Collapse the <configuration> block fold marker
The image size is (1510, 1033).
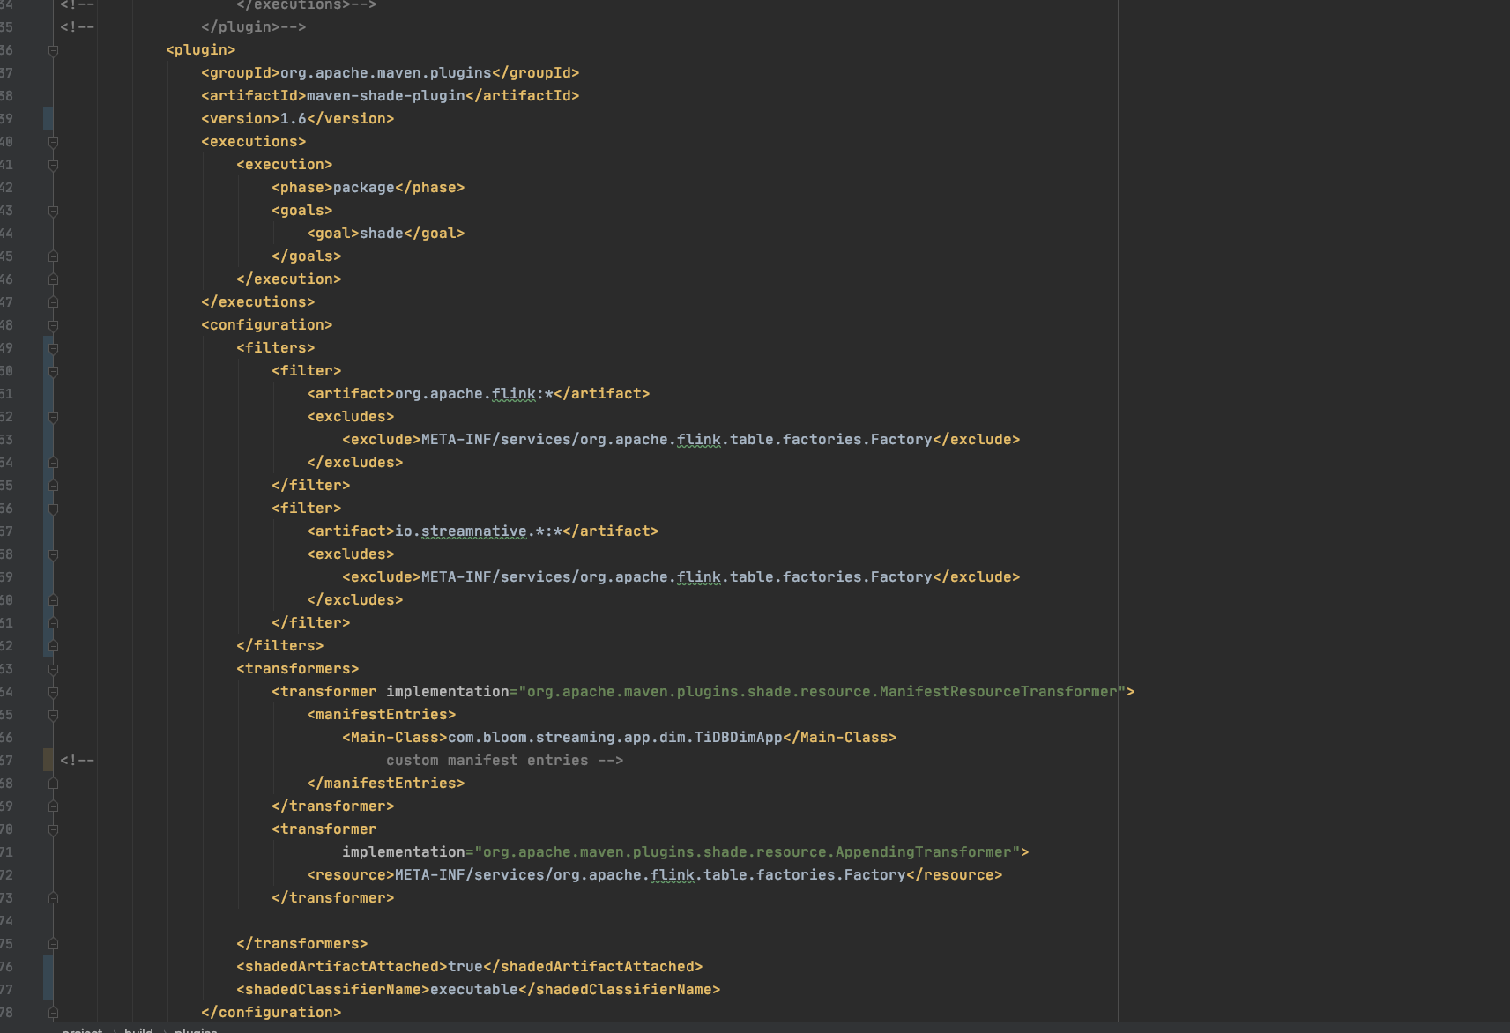point(53,326)
